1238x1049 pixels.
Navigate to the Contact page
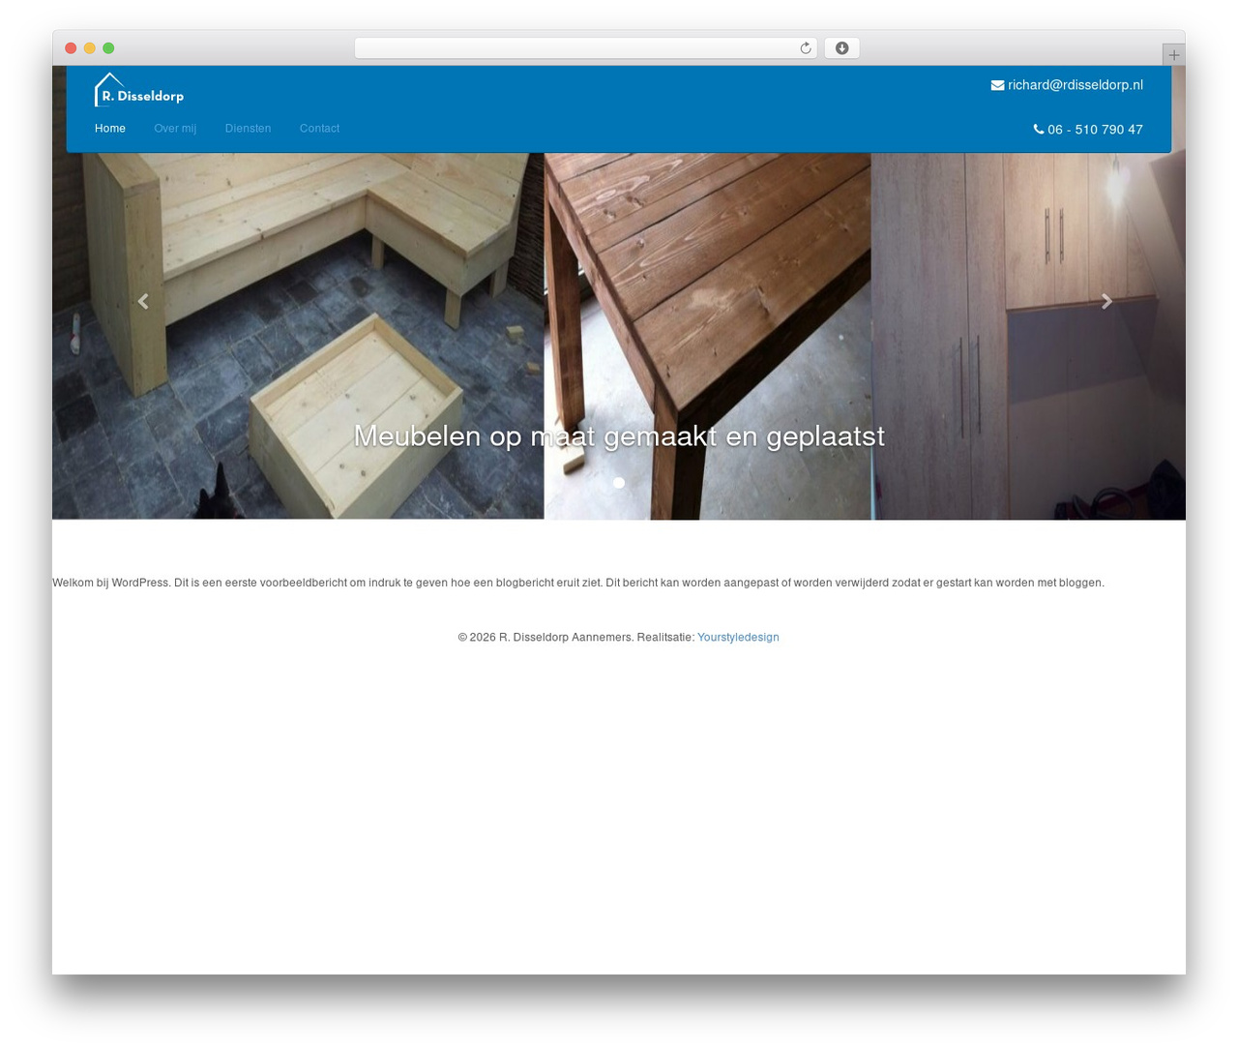(319, 129)
